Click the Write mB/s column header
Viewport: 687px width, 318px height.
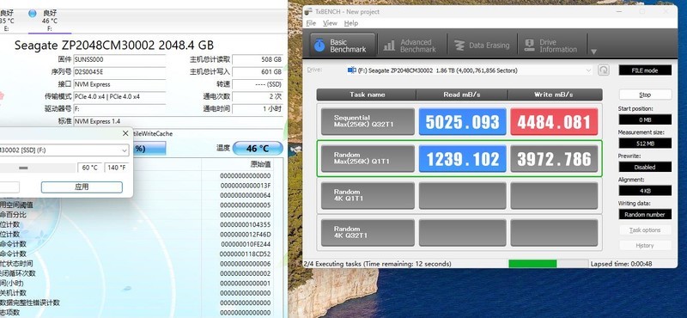555,95
